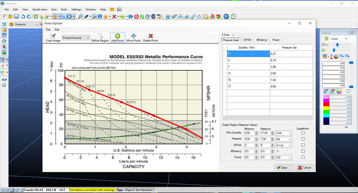Screen dimensions: 358x193
Task: Click the green refresh icon in Display panel
Action: (326, 39)
